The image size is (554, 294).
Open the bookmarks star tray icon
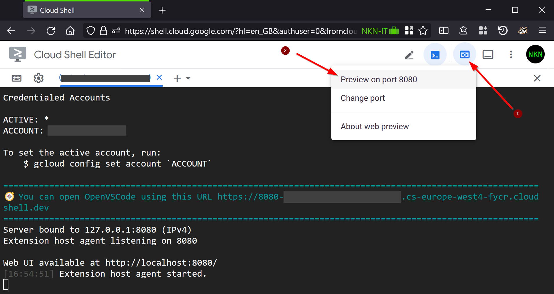(x=463, y=30)
